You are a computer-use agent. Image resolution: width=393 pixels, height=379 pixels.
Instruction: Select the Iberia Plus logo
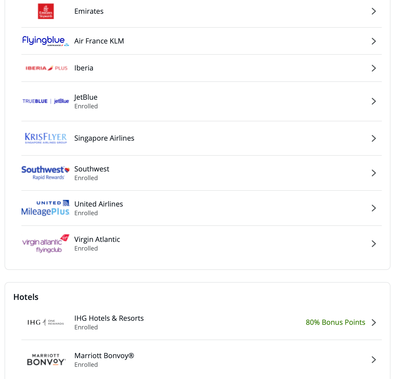46,68
